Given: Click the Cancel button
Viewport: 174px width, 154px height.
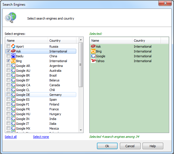Looking at the screenshot, I should coord(130,146).
